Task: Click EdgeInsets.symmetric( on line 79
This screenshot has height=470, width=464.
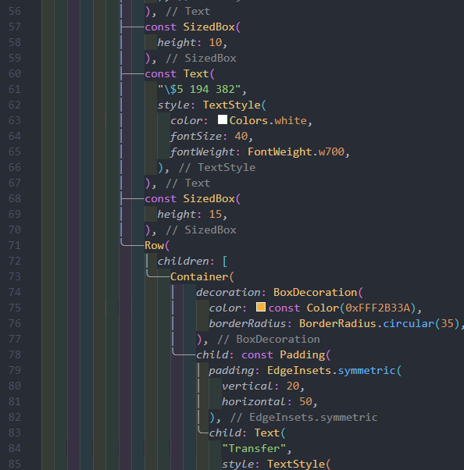Action: coord(334,371)
